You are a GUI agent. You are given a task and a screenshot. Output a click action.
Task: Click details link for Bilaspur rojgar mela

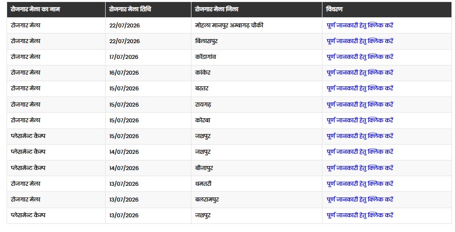point(360,41)
